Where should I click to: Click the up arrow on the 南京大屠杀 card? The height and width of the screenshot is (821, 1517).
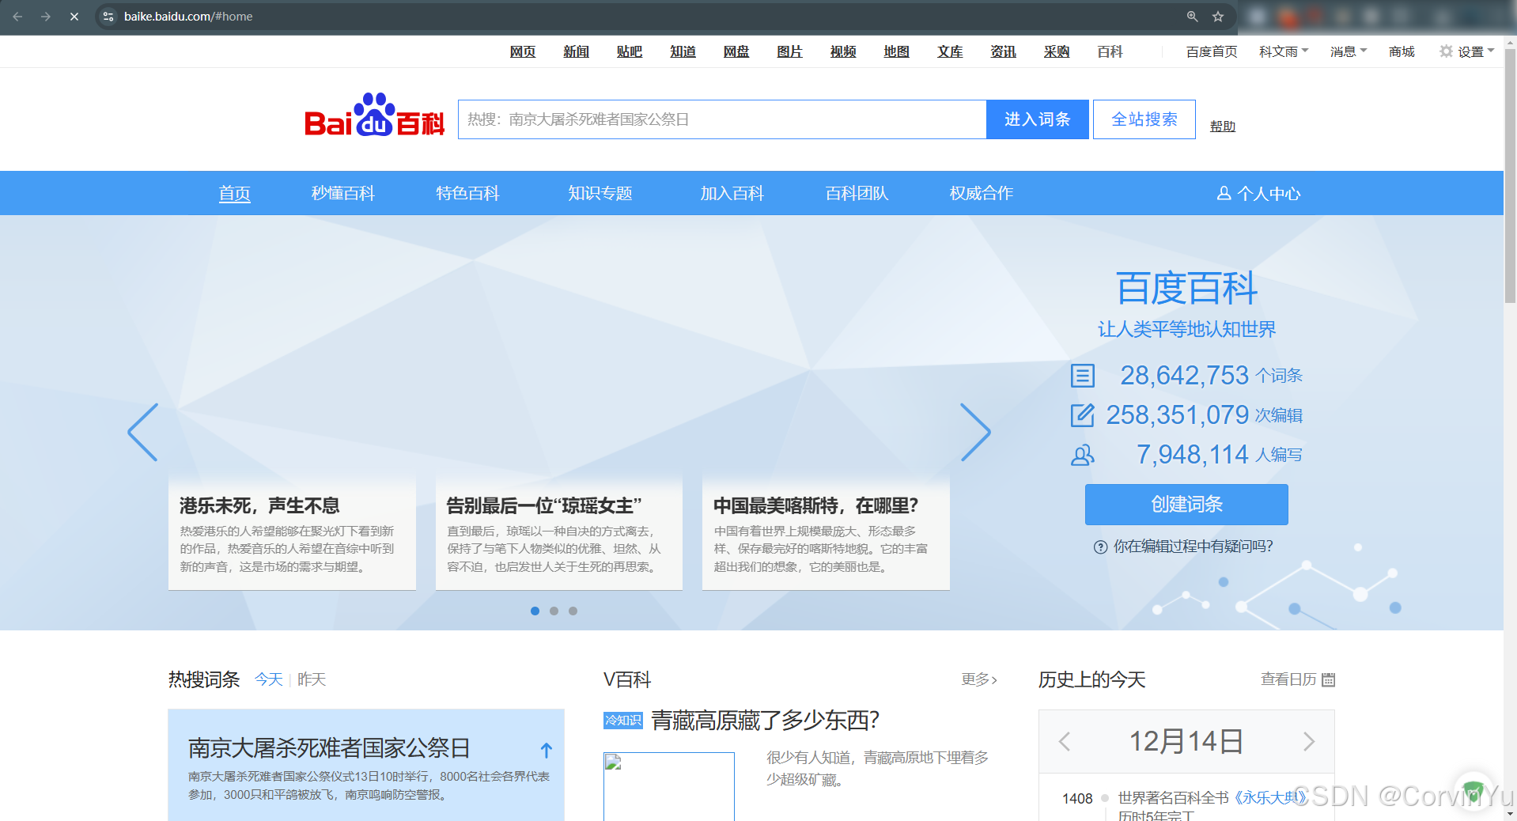coord(546,750)
